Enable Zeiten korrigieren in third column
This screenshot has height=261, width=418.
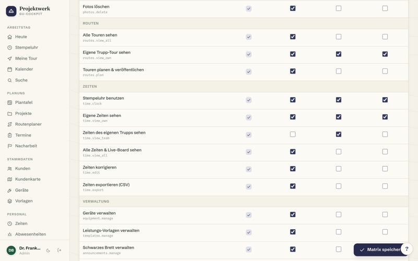[x=339, y=169]
